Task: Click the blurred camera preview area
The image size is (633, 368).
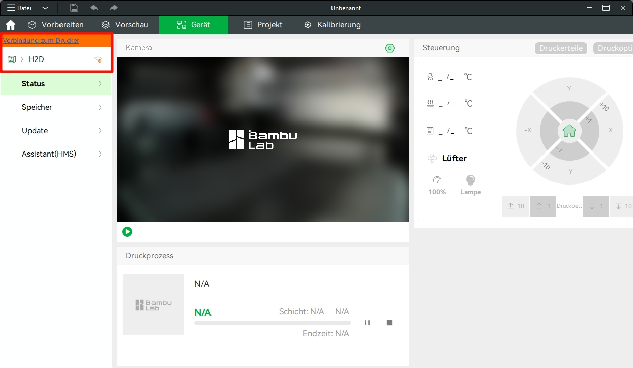Action: (263, 139)
